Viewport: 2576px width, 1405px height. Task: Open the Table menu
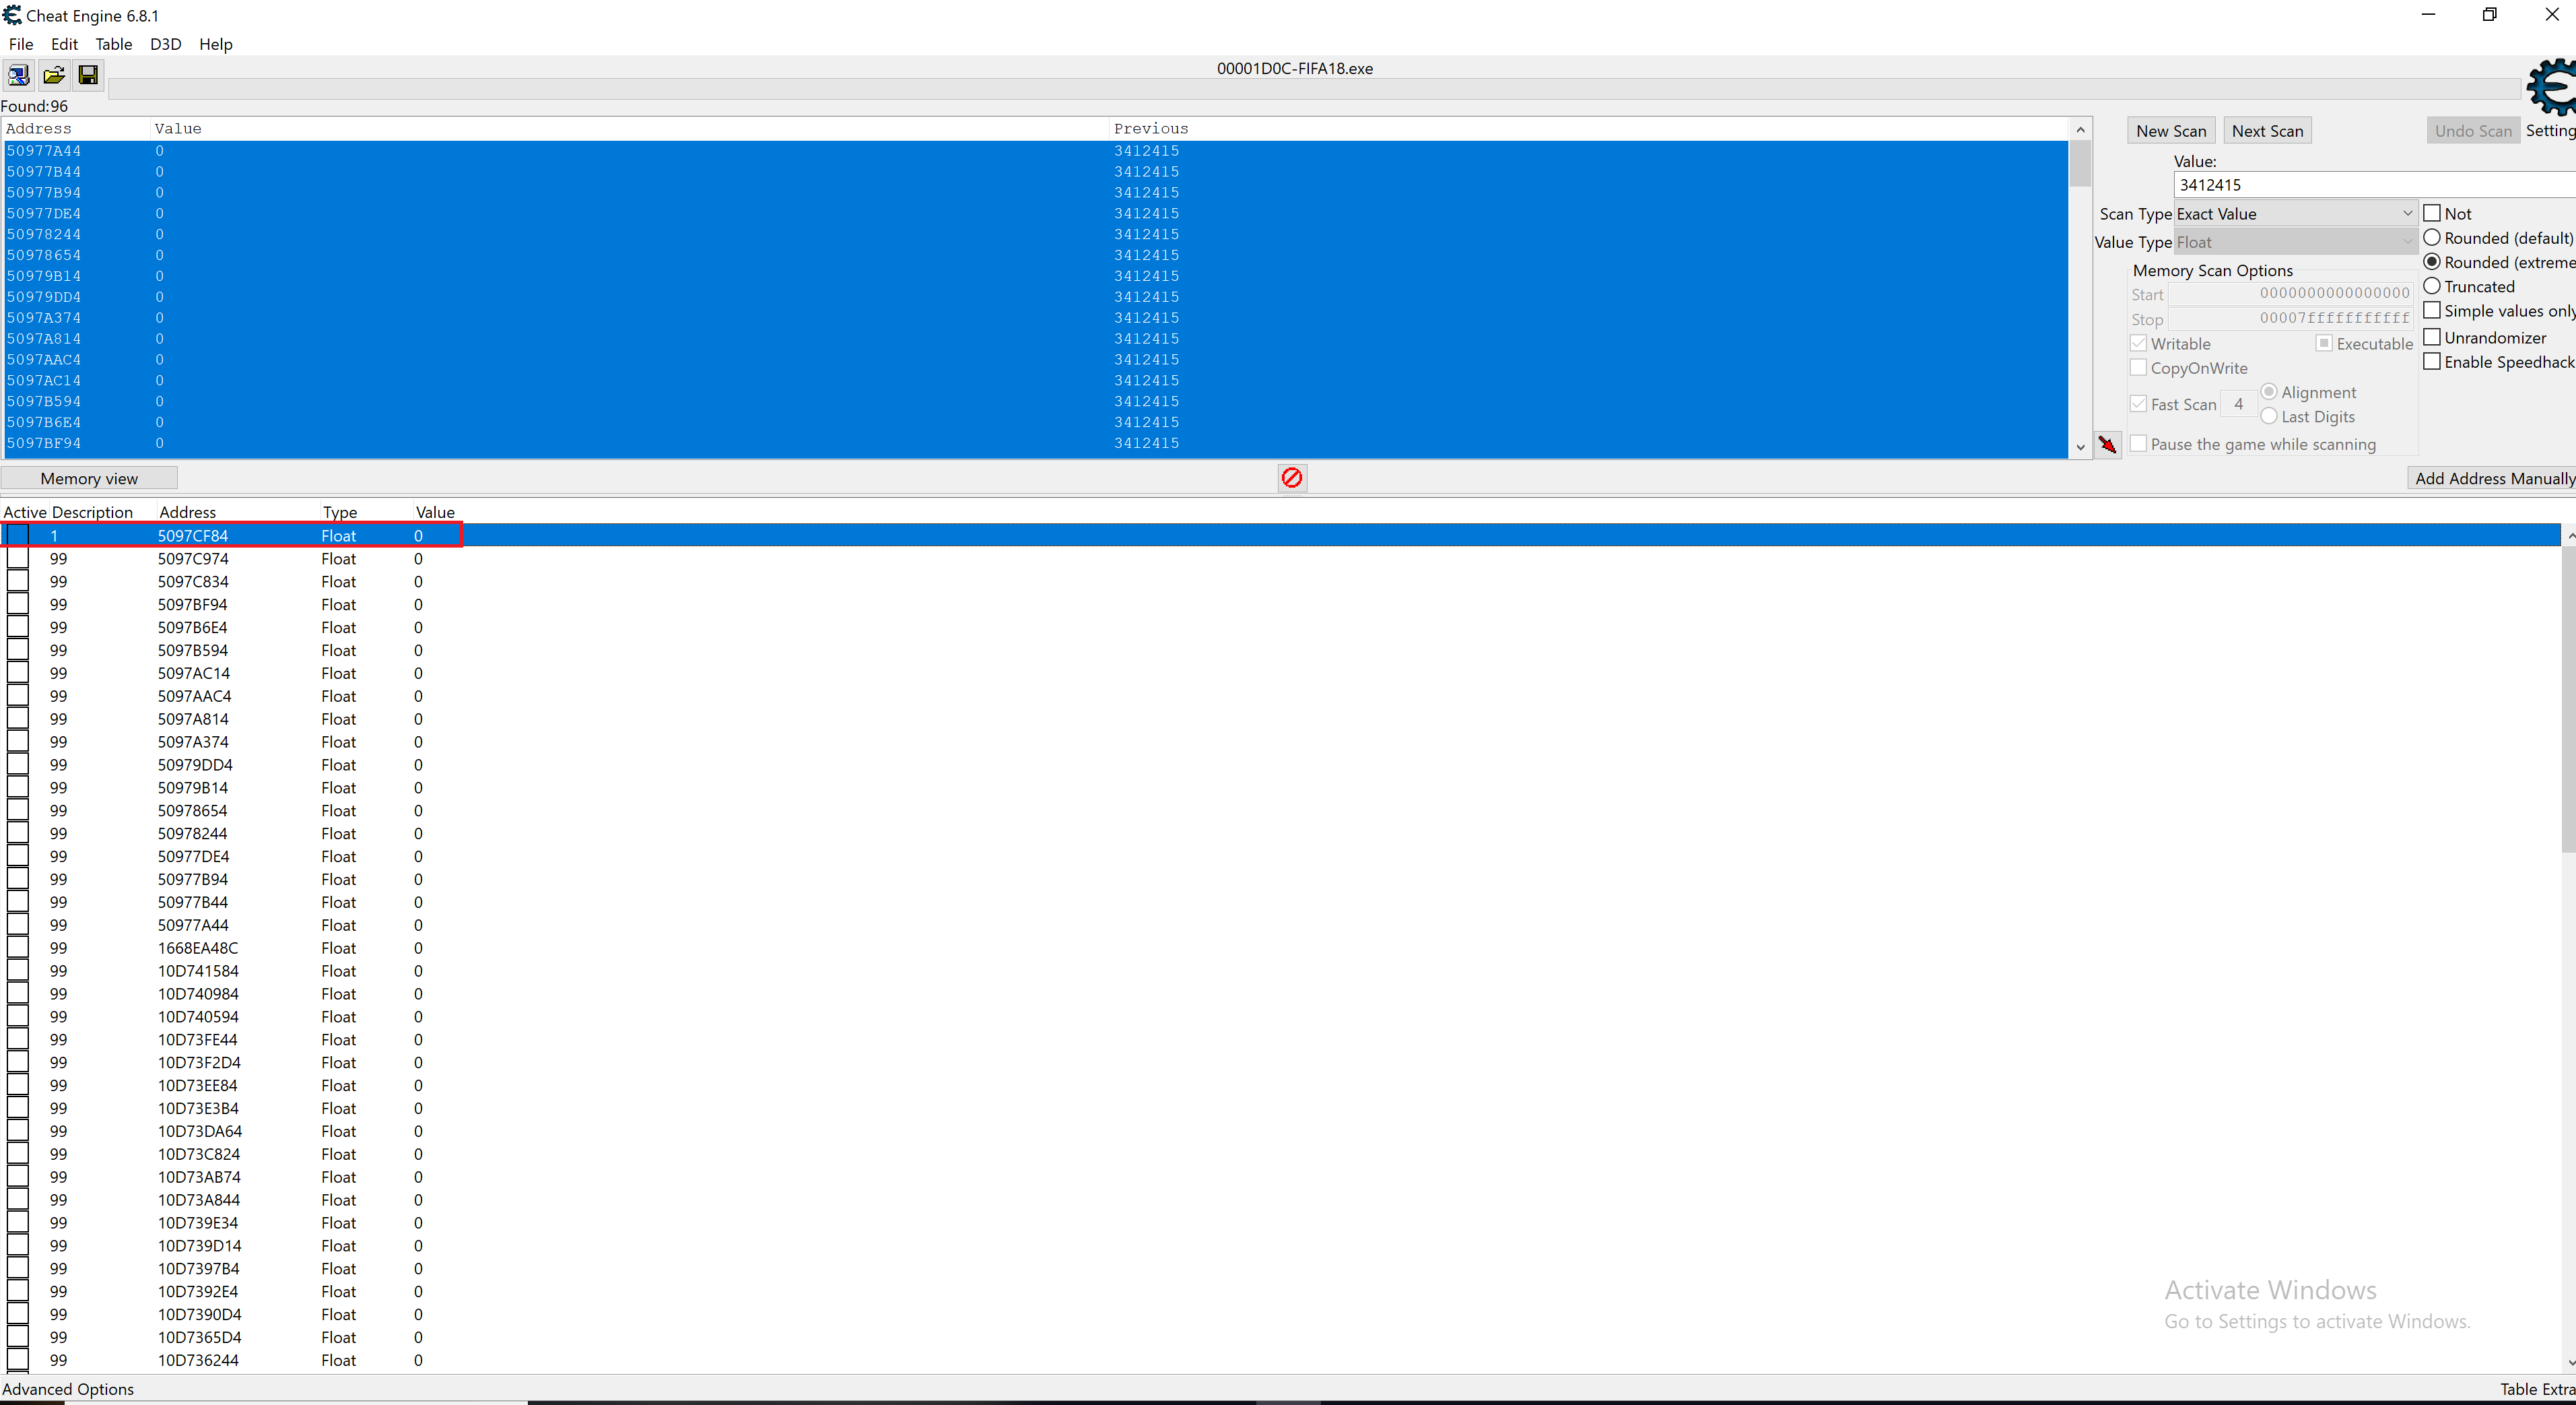pyautogui.click(x=113, y=44)
